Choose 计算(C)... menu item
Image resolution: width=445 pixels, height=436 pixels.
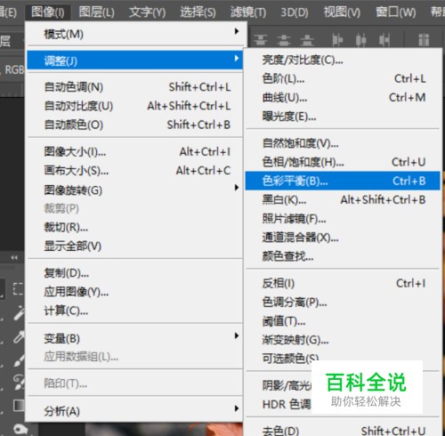pos(135,311)
